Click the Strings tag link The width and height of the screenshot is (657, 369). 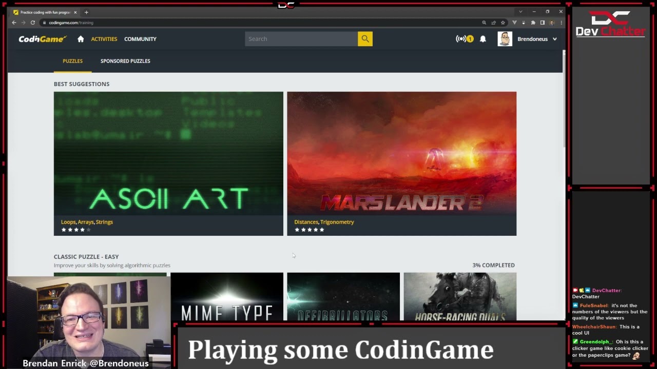point(104,222)
